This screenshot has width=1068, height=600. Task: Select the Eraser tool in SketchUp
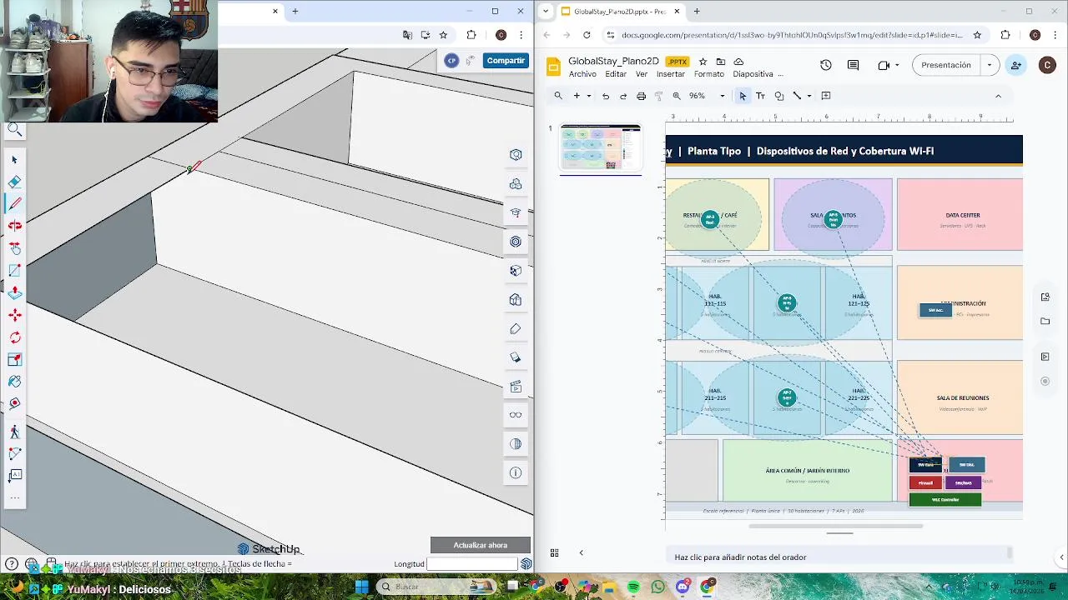click(14, 182)
